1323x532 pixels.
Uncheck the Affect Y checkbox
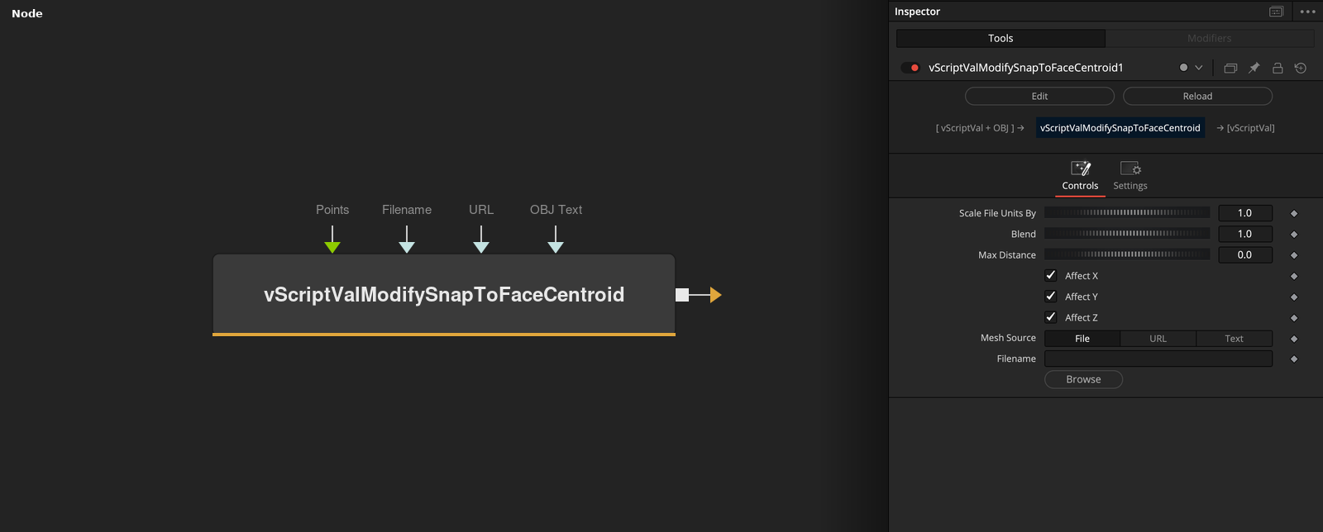click(x=1051, y=296)
